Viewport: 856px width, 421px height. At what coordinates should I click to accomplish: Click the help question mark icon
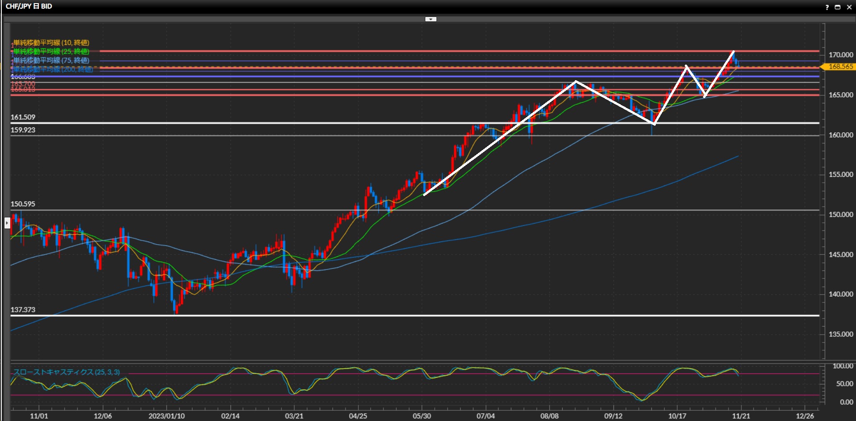(827, 7)
